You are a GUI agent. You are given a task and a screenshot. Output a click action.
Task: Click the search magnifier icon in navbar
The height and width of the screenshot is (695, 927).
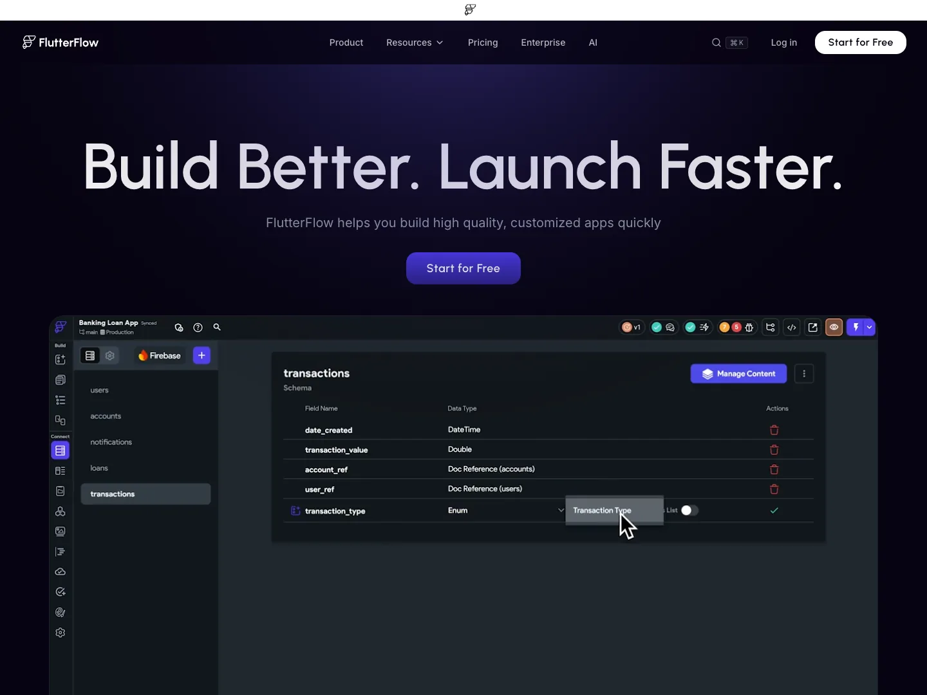pos(716,42)
